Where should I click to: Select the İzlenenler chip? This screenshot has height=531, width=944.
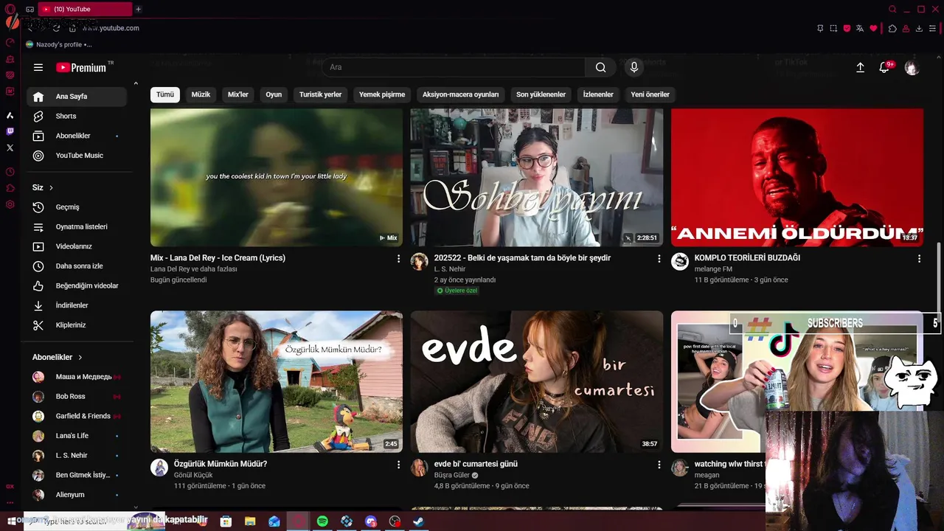598,94
